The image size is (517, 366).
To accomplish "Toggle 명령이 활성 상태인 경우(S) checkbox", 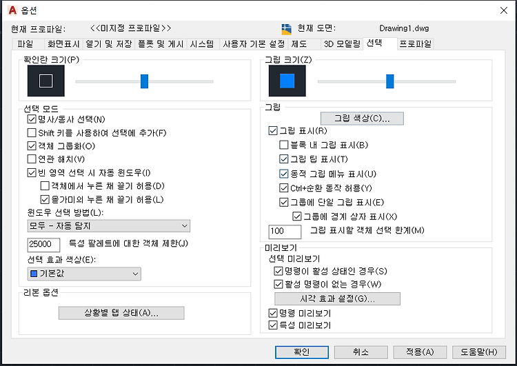I will pyautogui.click(x=278, y=271).
